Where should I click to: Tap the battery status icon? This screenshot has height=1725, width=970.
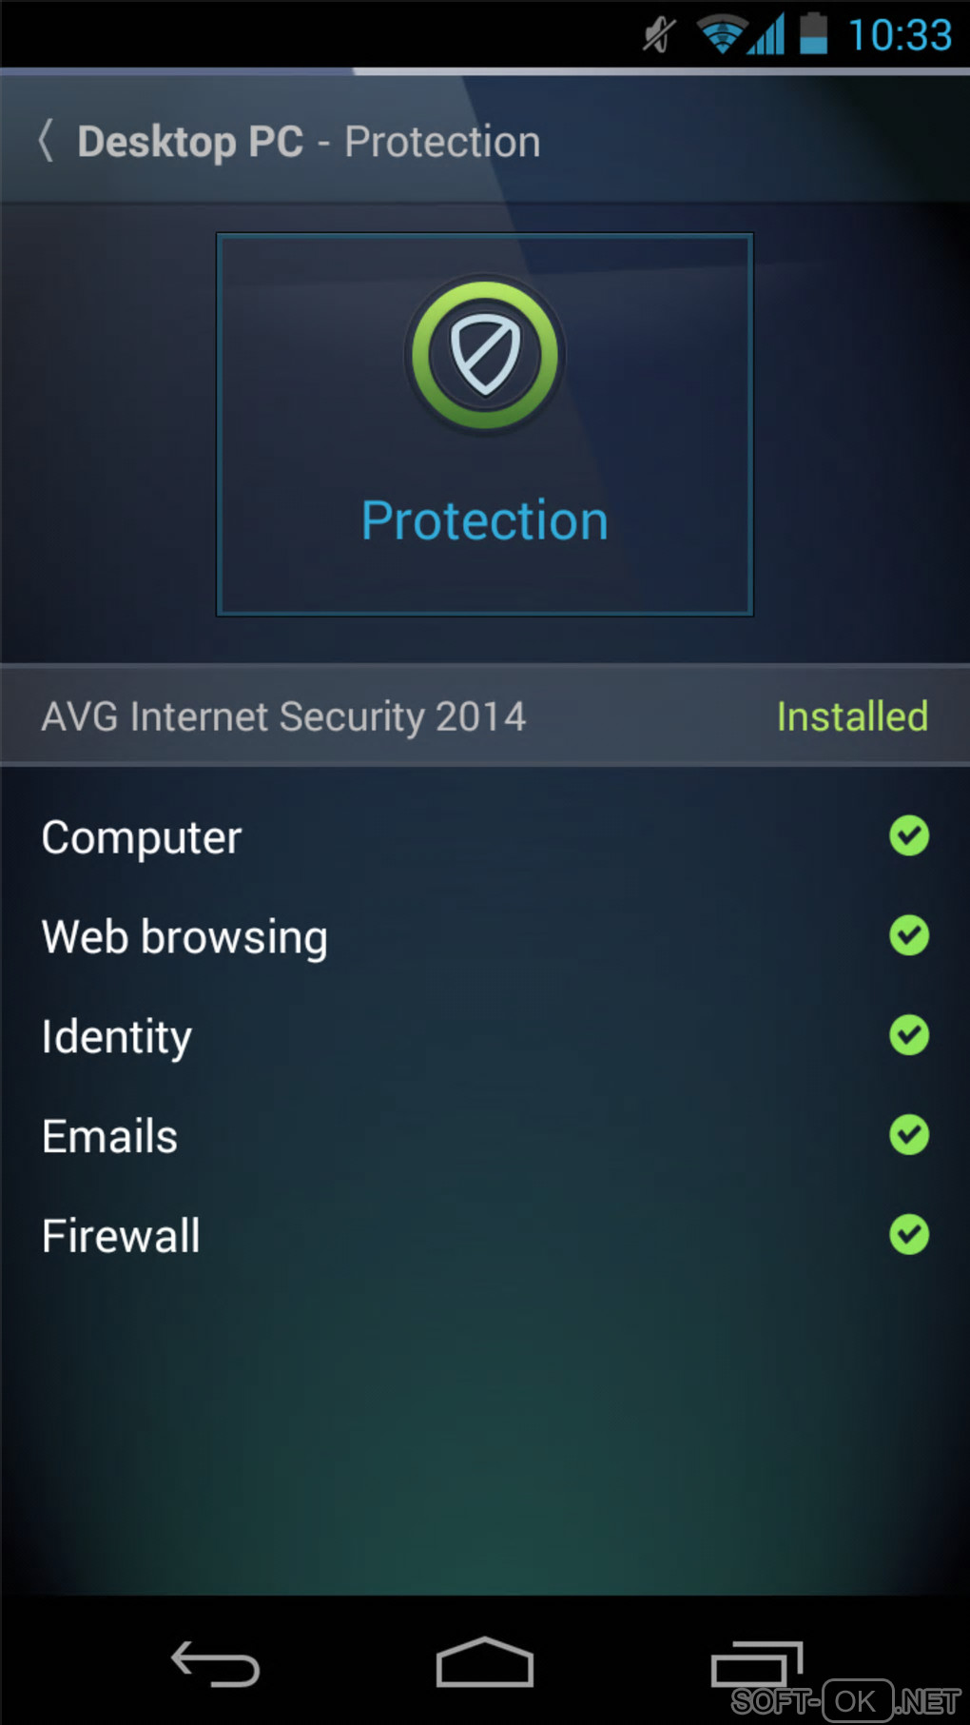tap(813, 34)
